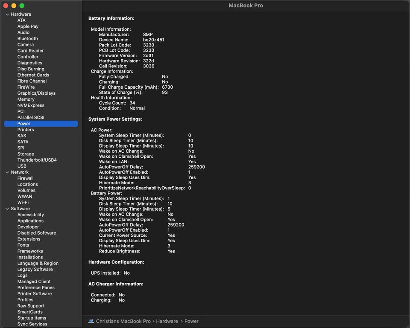410x328 pixels.
Task: Click Hardware in the bottom path bar
Action: click(167, 321)
